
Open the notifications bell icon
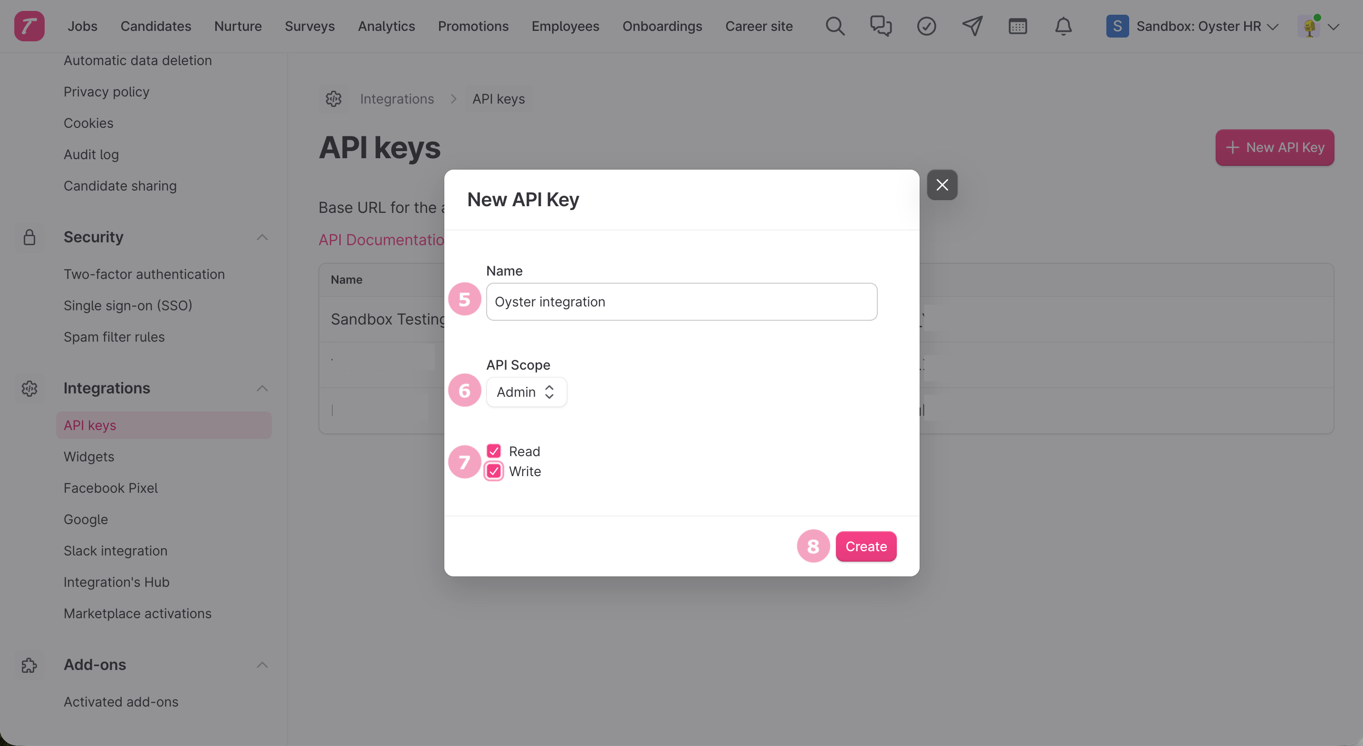tap(1063, 26)
